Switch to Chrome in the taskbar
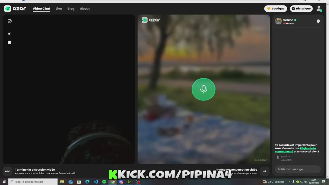329x185 pixels. coord(113,182)
